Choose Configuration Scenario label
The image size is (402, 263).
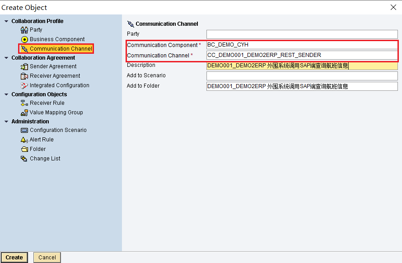click(x=58, y=130)
